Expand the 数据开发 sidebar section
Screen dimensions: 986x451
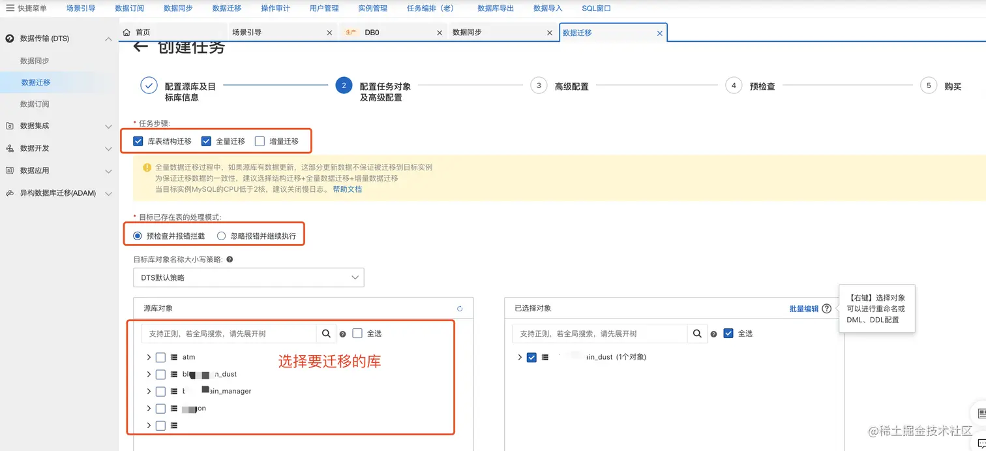pyautogui.click(x=108, y=148)
